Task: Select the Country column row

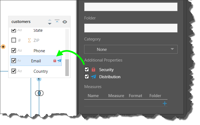Action: [x=40, y=71]
